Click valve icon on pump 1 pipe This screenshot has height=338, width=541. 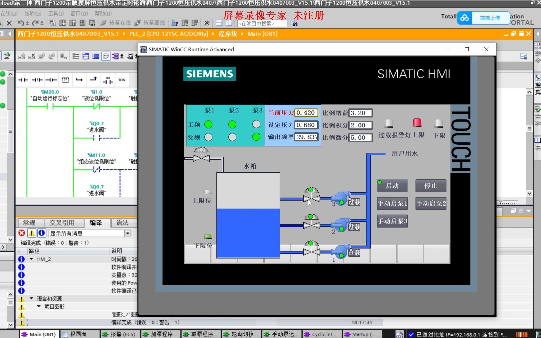312,249
